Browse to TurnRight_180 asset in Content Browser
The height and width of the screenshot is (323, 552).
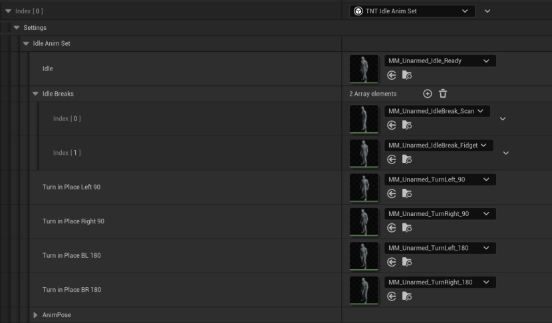[407, 296]
